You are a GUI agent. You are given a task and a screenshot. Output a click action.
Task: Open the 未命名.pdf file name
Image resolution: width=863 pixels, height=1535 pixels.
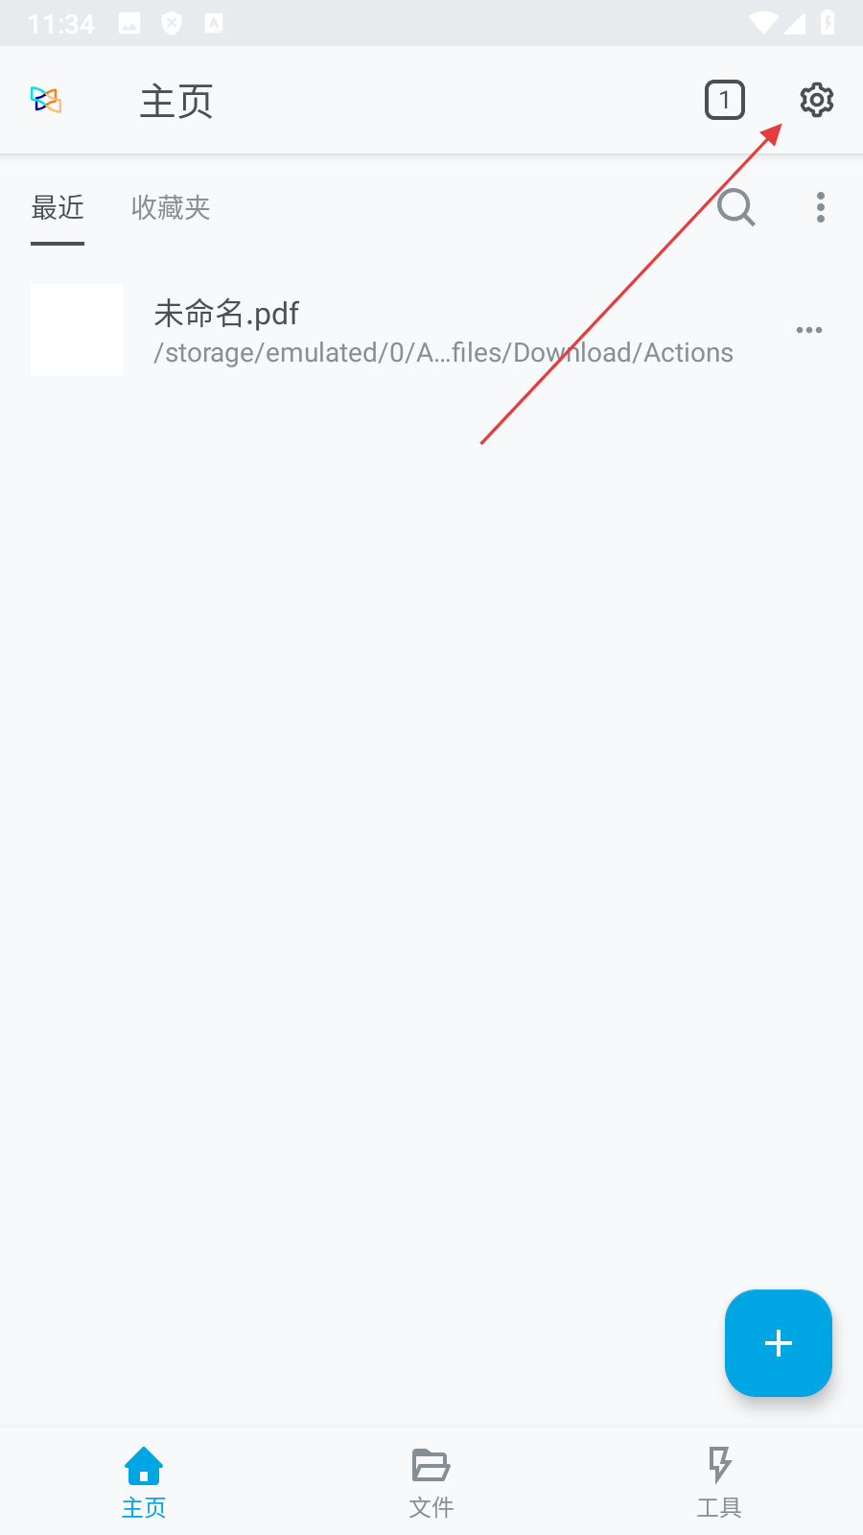click(227, 313)
